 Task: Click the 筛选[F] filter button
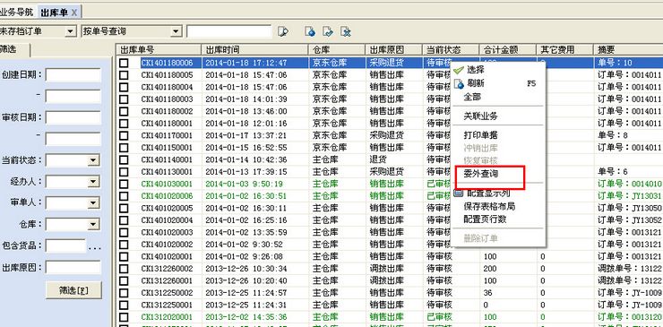coord(73,290)
